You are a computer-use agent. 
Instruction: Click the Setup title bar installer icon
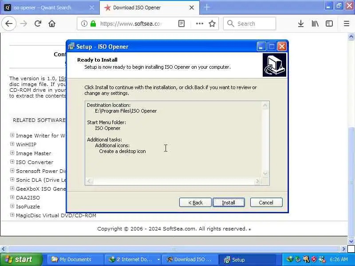(x=71, y=47)
